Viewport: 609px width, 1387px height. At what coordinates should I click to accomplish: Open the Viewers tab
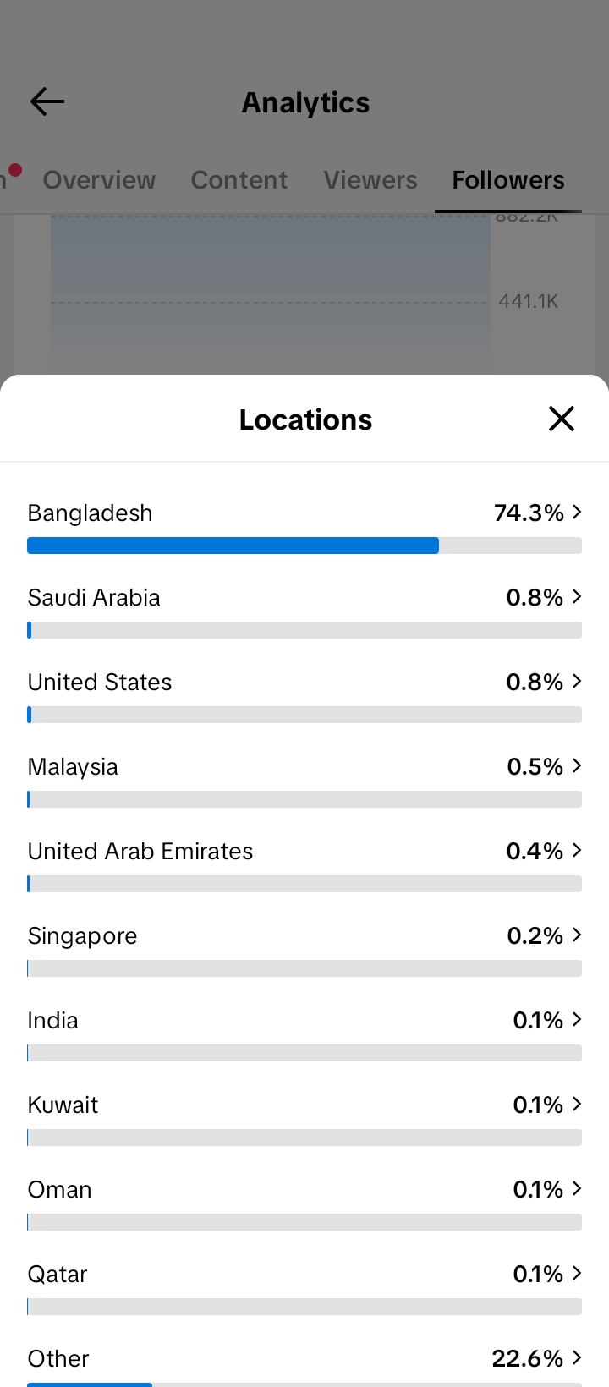pyautogui.click(x=370, y=180)
